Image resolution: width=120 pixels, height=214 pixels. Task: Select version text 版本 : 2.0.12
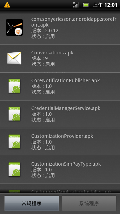45,31
